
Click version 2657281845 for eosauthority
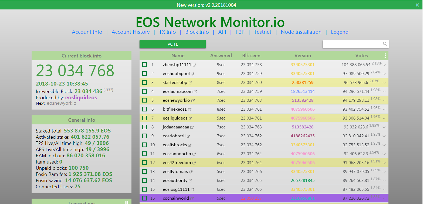[x=303, y=181]
